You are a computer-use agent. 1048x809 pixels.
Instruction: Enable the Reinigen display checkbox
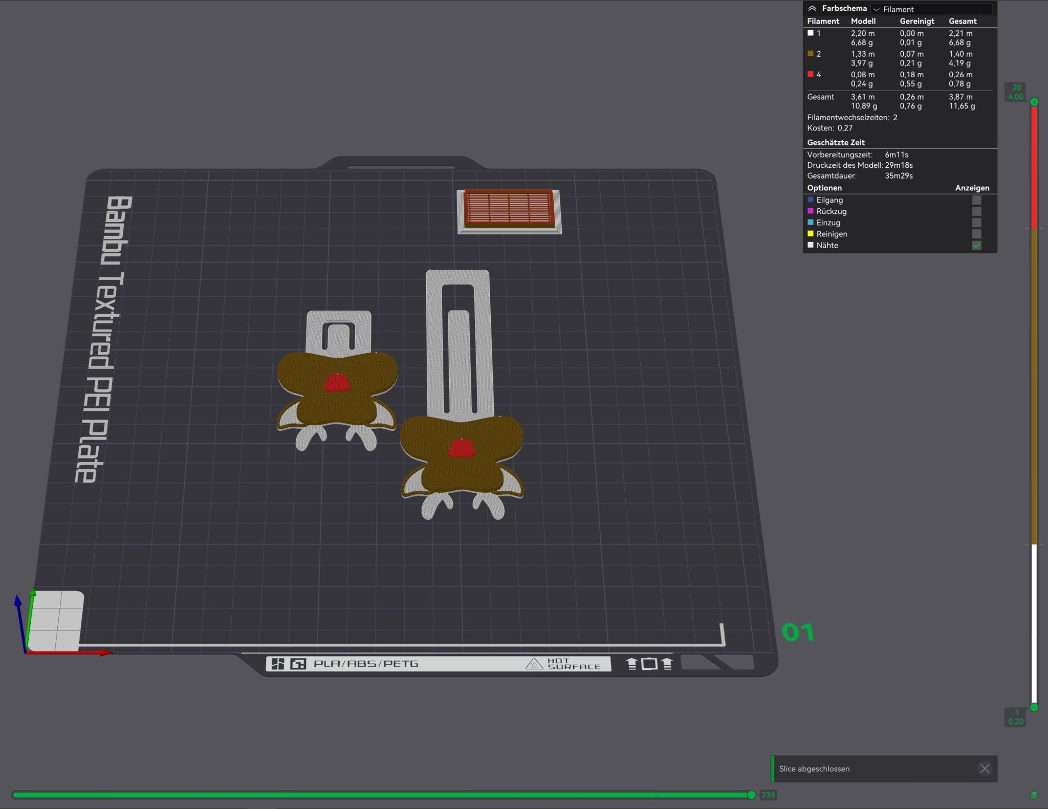[976, 234]
